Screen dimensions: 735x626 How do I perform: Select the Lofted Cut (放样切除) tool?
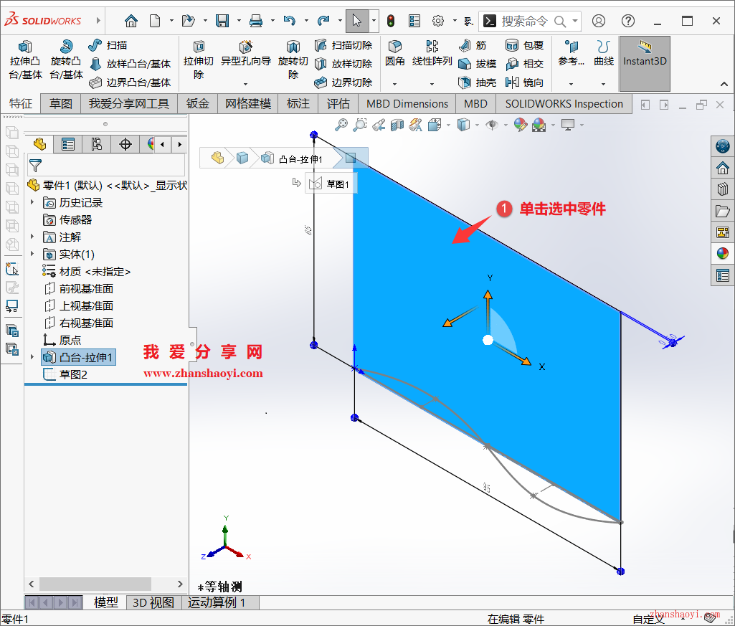click(x=343, y=64)
